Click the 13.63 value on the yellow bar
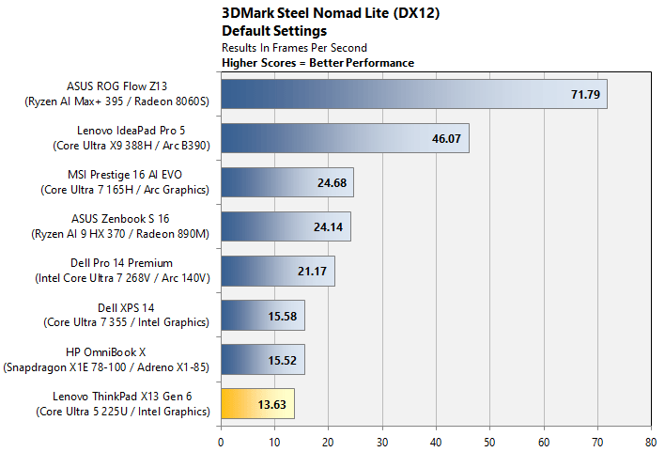Viewport: 665px width, 452px height. coord(271,404)
